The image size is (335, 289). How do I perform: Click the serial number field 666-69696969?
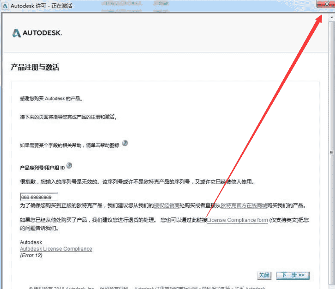coord(39,197)
